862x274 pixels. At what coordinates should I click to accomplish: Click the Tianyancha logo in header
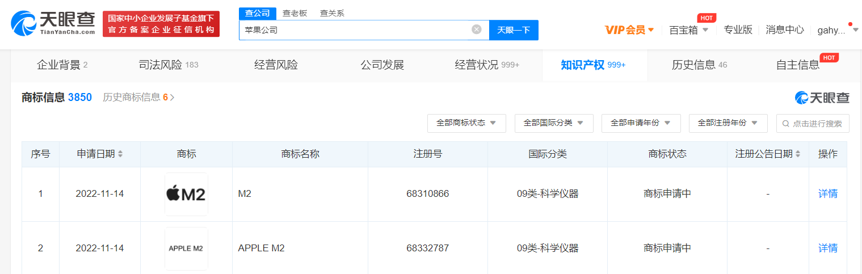tap(53, 23)
